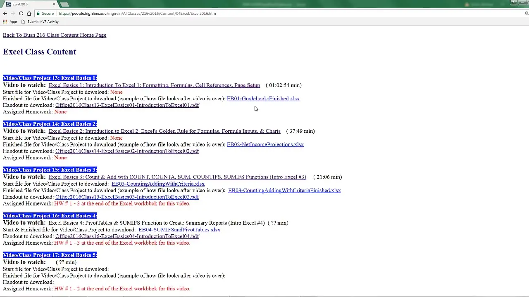Download EB02-NetIncomeProjections.xlsx
The height and width of the screenshot is (297, 529).
point(265,144)
